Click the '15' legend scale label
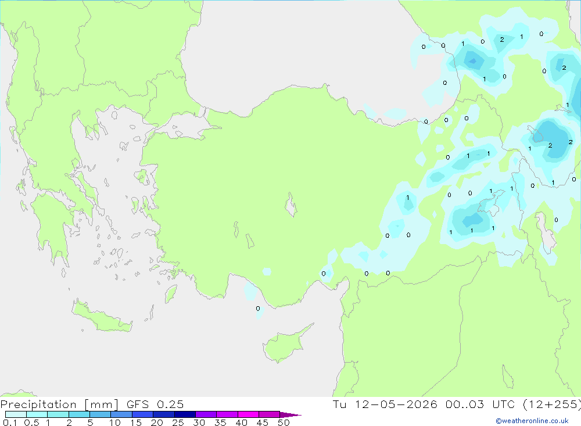The height and width of the screenshot is (426, 581). (136, 423)
